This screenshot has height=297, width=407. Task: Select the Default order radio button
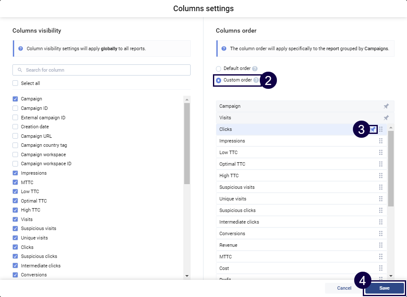tap(219, 69)
